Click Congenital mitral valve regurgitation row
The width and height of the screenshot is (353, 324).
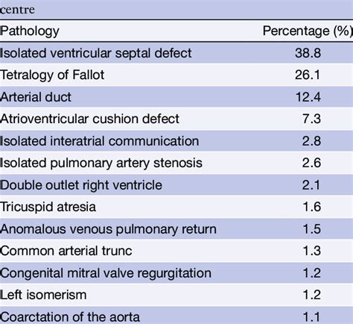pos(176,272)
